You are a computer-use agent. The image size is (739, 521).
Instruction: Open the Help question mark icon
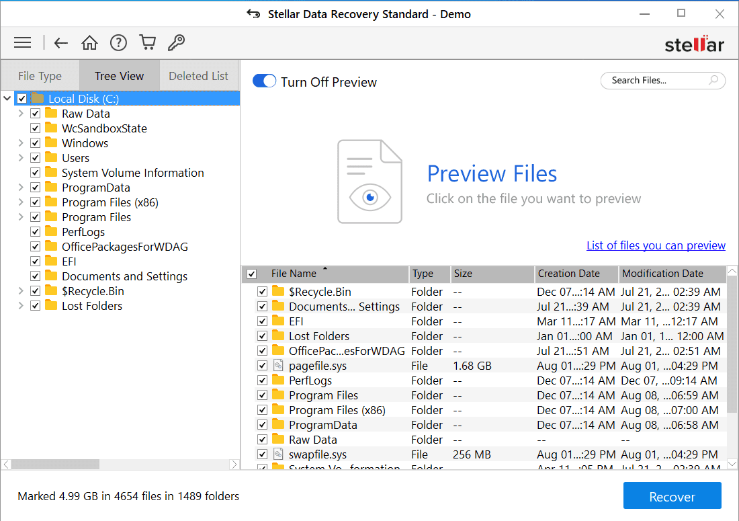(118, 43)
